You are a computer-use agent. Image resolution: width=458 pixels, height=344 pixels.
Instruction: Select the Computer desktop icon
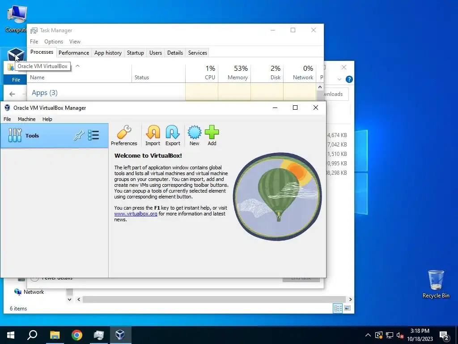tap(16, 18)
